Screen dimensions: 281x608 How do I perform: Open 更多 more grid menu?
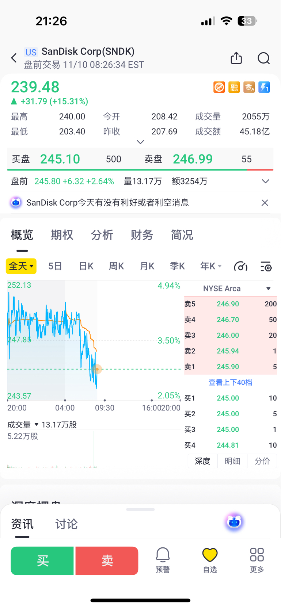pos(257,560)
